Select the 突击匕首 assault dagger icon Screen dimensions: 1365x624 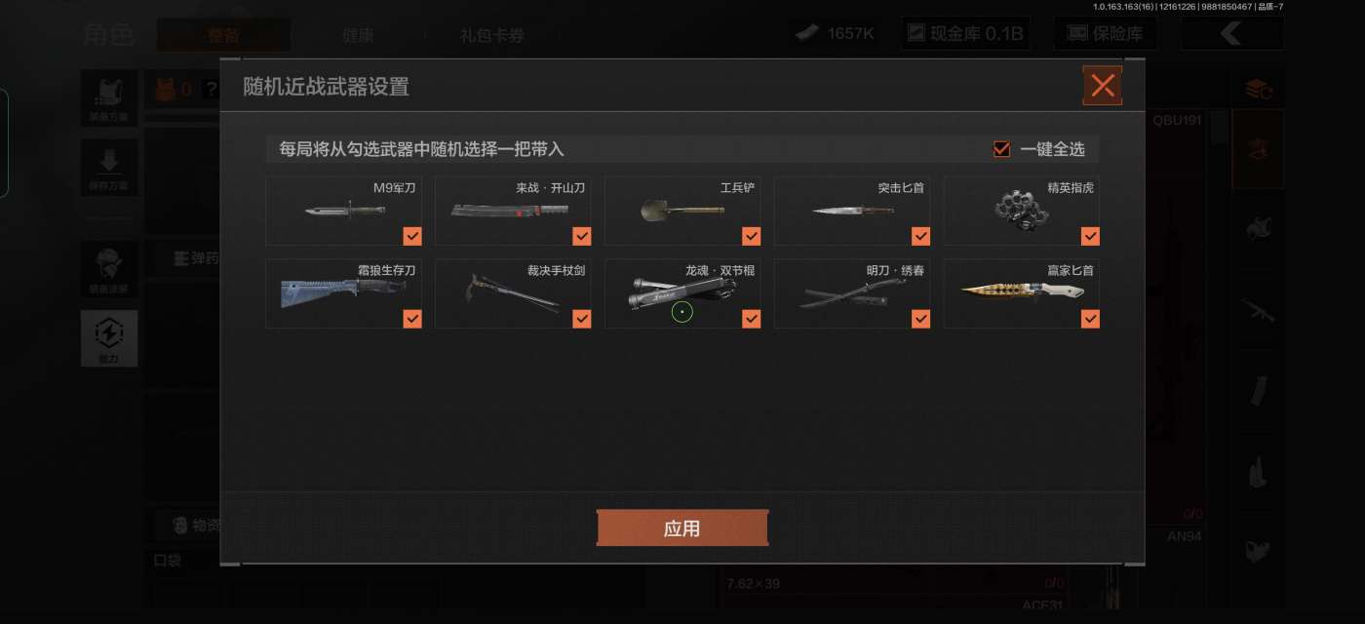pyautogui.click(x=852, y=210)
